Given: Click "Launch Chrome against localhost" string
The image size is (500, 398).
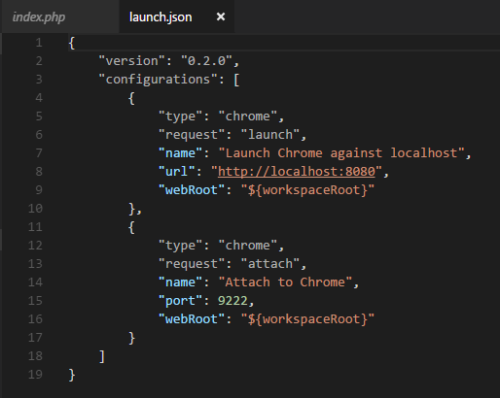Looking at the screenshot, I should click(x=341, y=153).
